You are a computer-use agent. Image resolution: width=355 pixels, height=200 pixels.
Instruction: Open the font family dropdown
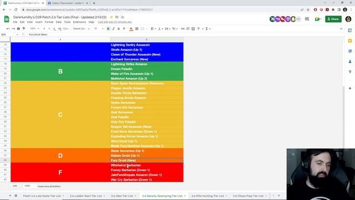(82, 29)
